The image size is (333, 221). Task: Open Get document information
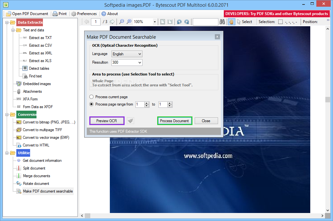[42, 161]
